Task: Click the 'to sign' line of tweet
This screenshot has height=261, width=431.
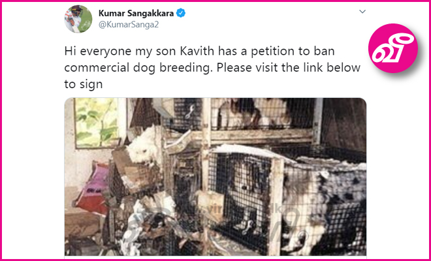Action: tap(84, 84)
